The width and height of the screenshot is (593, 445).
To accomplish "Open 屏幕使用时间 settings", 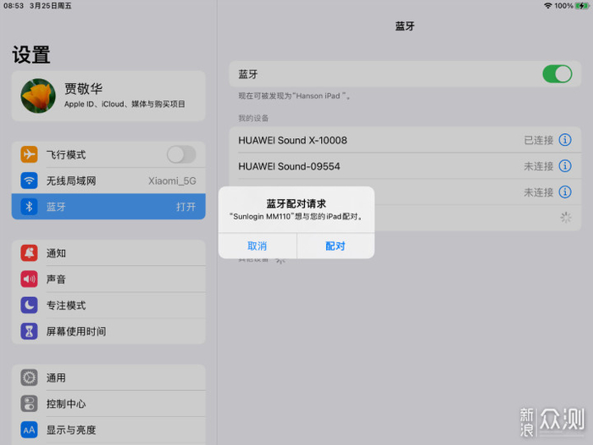I will 108,331.
